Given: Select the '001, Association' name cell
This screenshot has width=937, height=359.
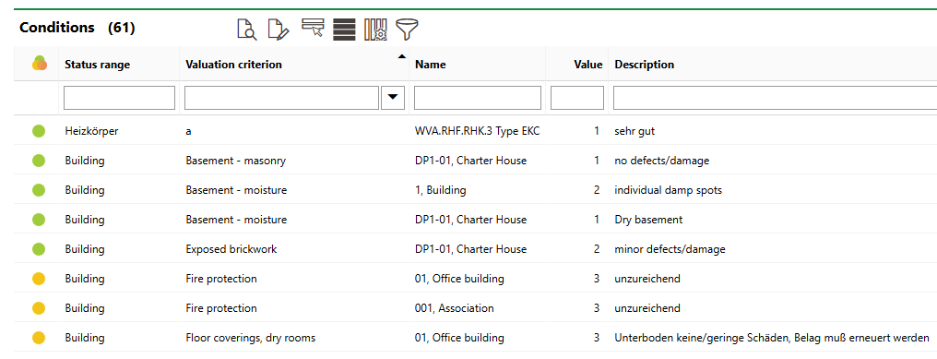Looking at the screenshot, I should tap(454, 308).
